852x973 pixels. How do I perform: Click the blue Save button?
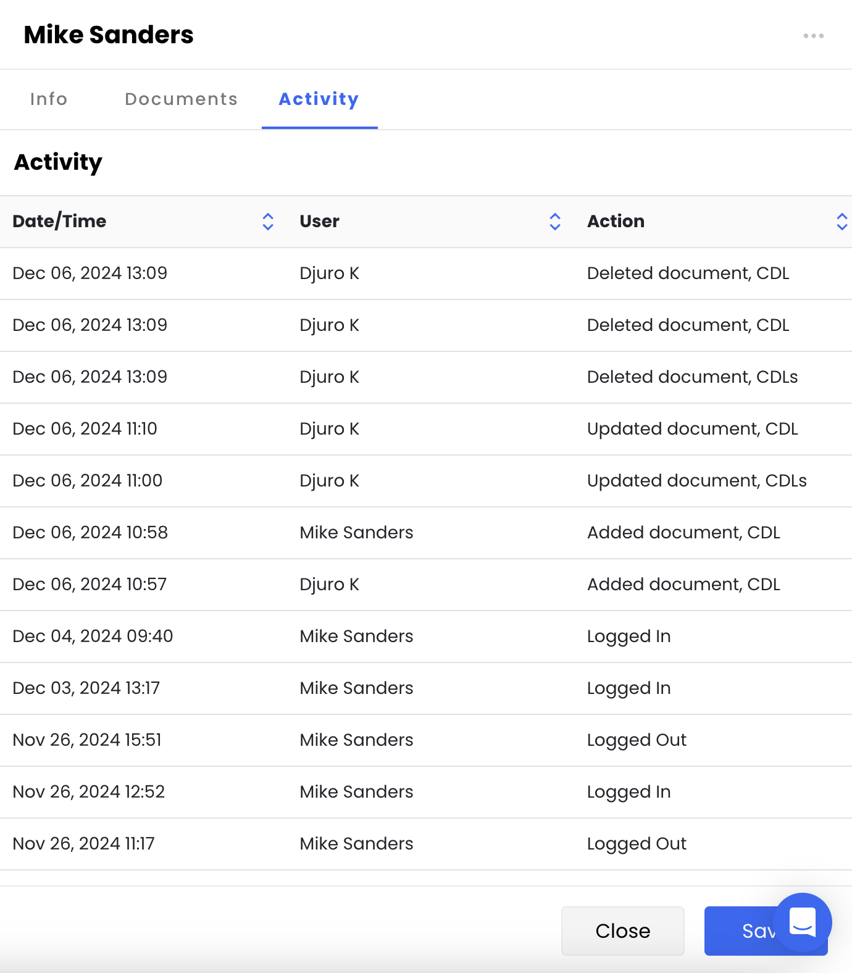click(x=741, y=931)
